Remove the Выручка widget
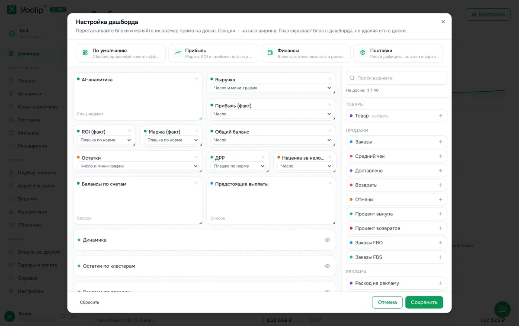This screenshot has height=326, width=519. tap(330, 79)
